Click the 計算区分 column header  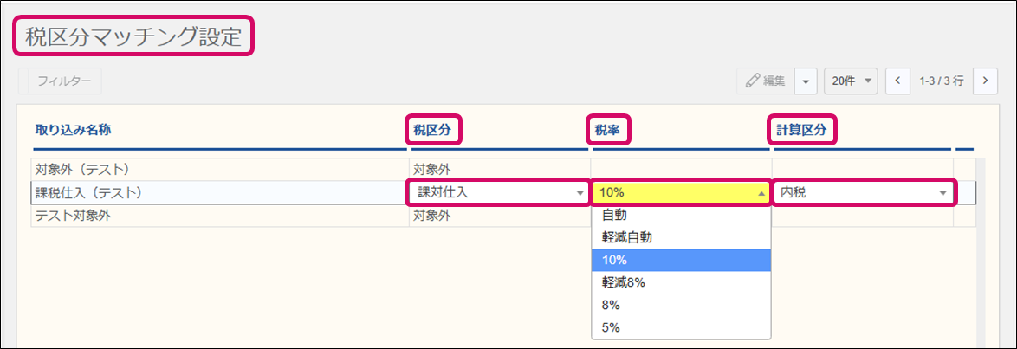coord(802,131)
